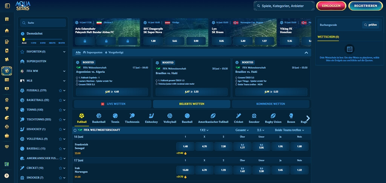The width and height of the screenshot is (386, 183).
Task: Toggle the sidebar panel icon
Action: (x=8, y=6)
